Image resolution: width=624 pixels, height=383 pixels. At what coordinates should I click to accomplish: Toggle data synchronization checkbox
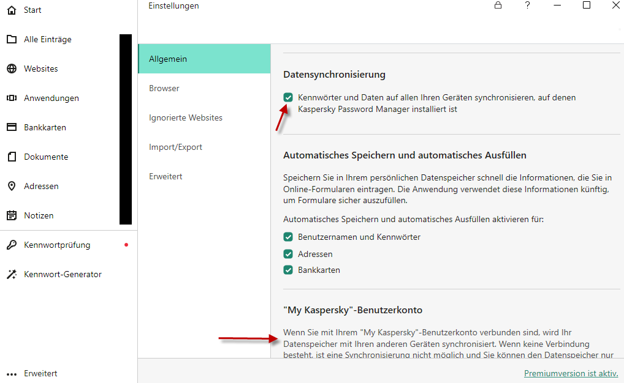tap(288, 97)
